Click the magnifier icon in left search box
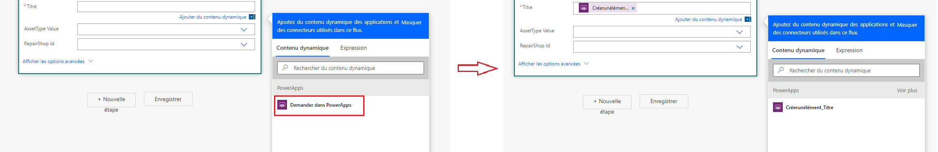938x152 pixels. [x=285, y=68]
